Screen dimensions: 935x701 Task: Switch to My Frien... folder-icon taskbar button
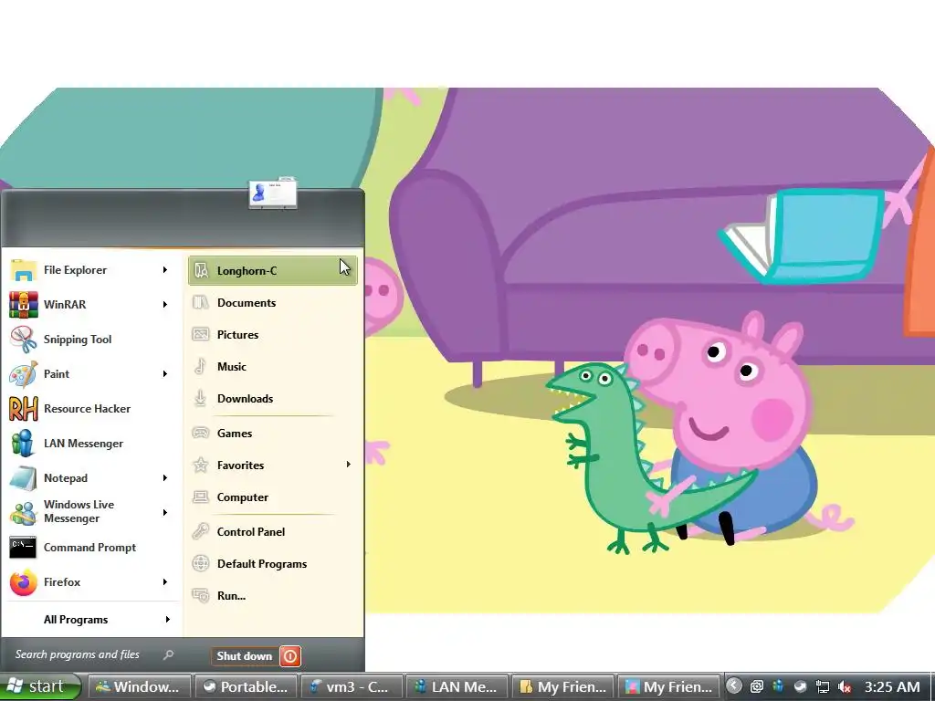coord(562,686)
